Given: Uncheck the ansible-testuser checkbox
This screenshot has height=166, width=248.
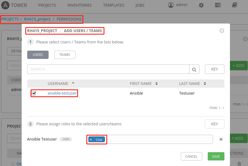Looking at the screenshot, I should tap(34, 93).
